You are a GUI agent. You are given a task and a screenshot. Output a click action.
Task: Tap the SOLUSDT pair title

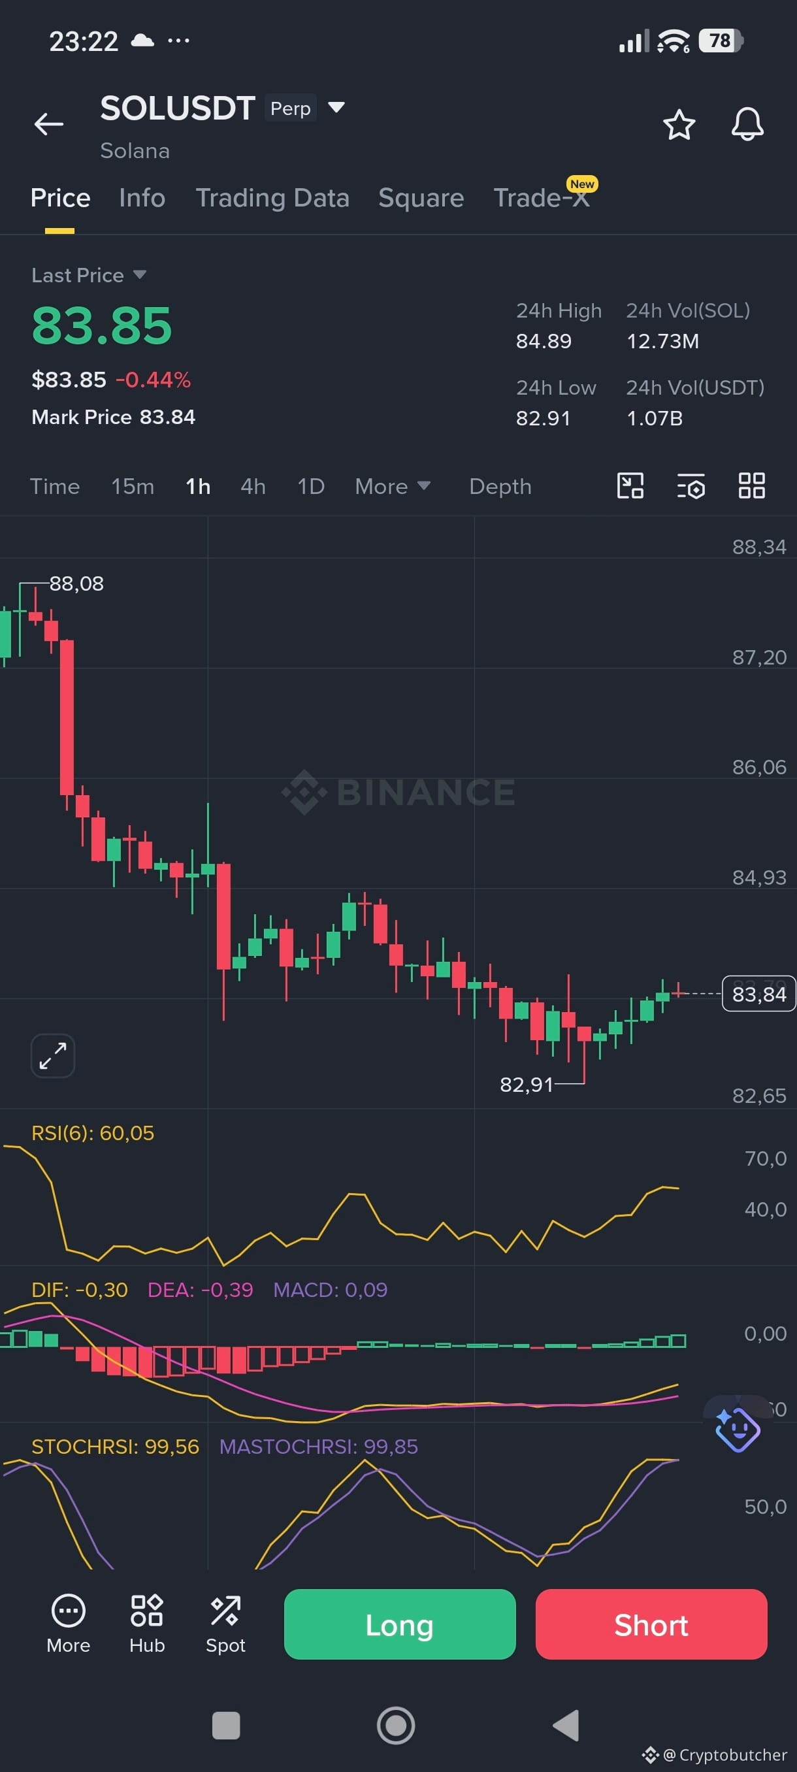[x=178, y=108]
